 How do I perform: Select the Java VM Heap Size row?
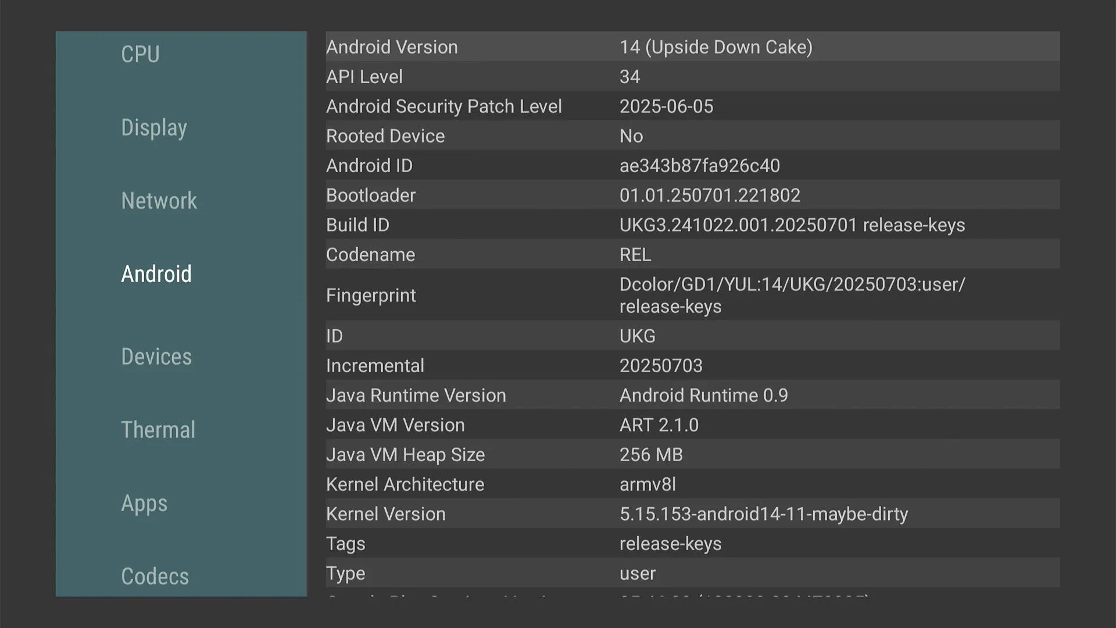click(692, 455)
